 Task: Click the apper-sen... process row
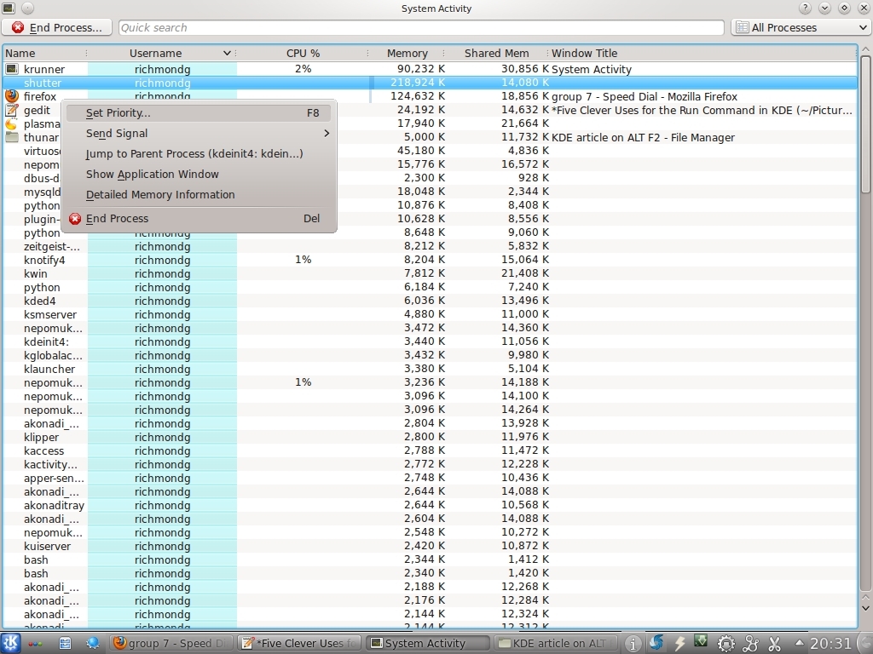pyautogui.click(x=430, y=478)
